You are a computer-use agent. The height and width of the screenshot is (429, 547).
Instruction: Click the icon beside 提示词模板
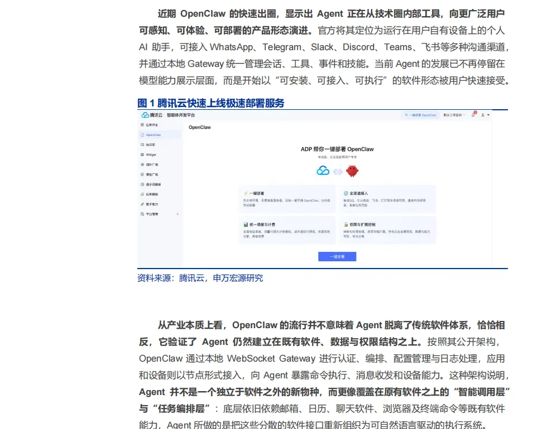(142, 184)
